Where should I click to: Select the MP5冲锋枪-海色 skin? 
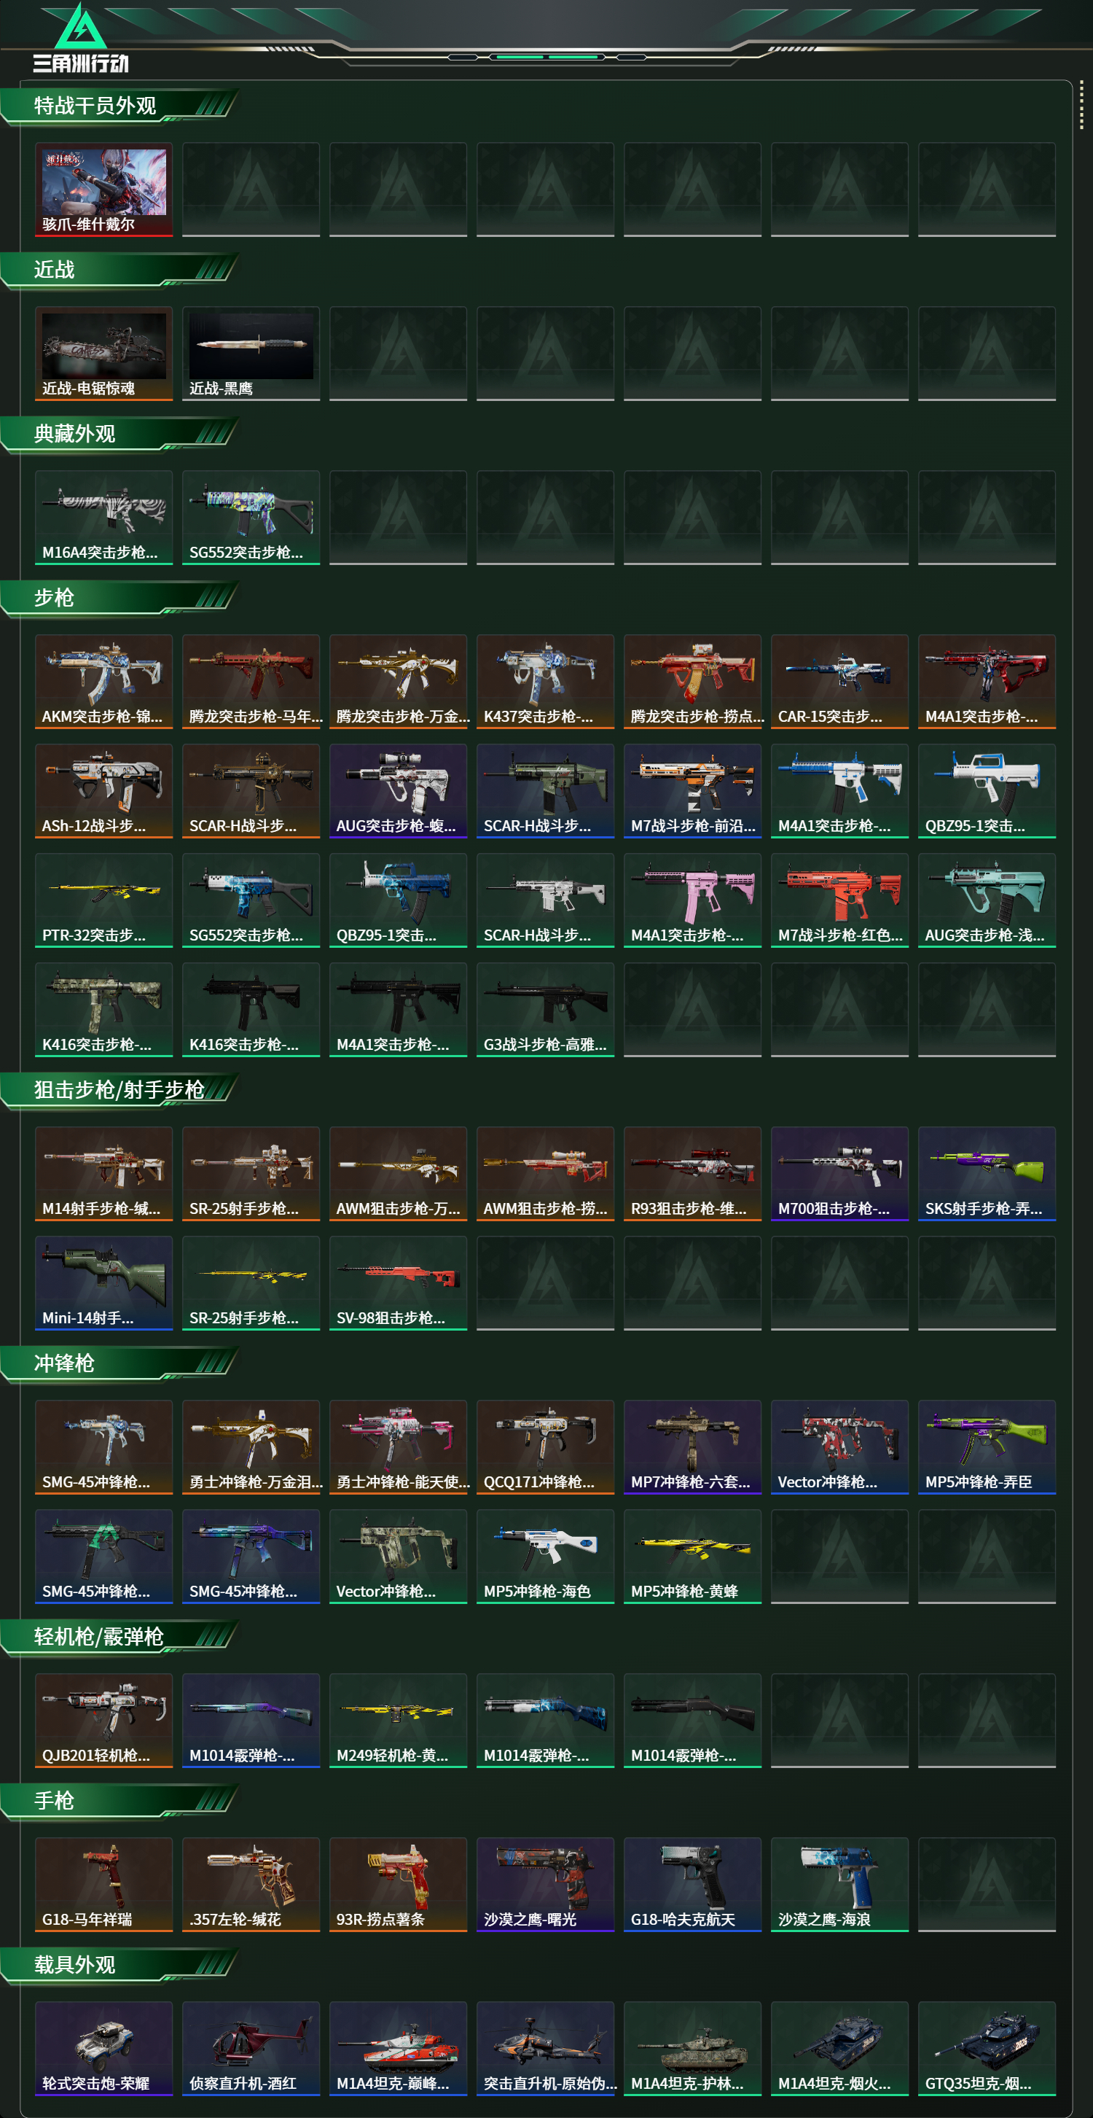(545, 1557)
